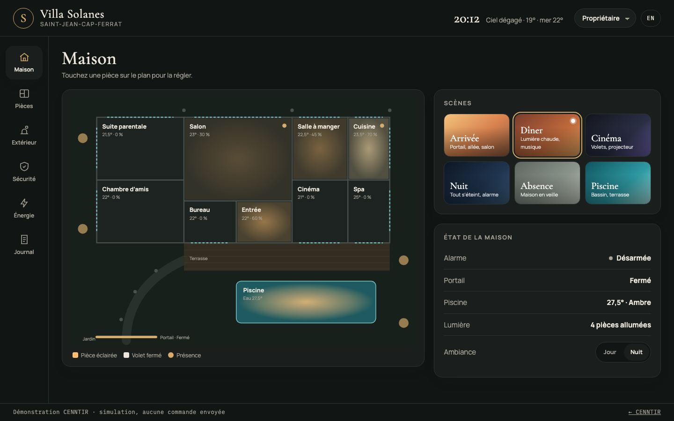Open the Sécurité shield icon
This screenshot has width=674, height=421.
pyautogui.click(x=24, y=167)
